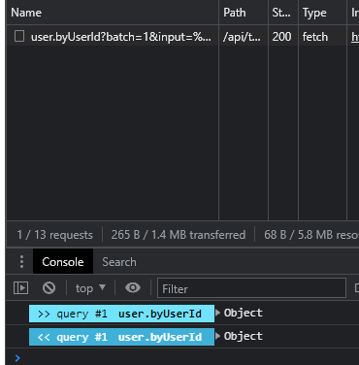Sort requests by the Type column
359x365 pixels.
click(322, 13)
